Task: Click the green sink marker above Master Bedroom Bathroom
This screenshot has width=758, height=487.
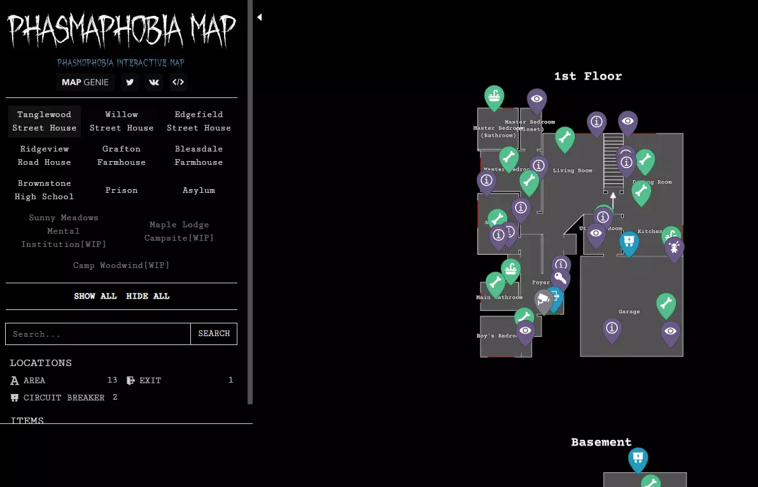Action: pos(494,97)
